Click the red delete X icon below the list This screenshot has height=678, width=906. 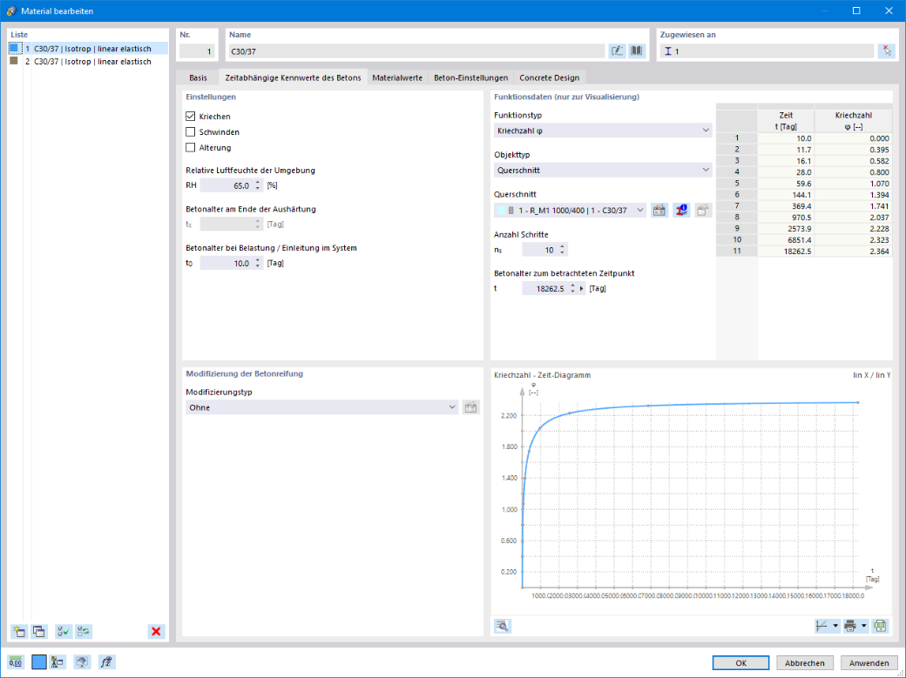[x=156, y=631]
